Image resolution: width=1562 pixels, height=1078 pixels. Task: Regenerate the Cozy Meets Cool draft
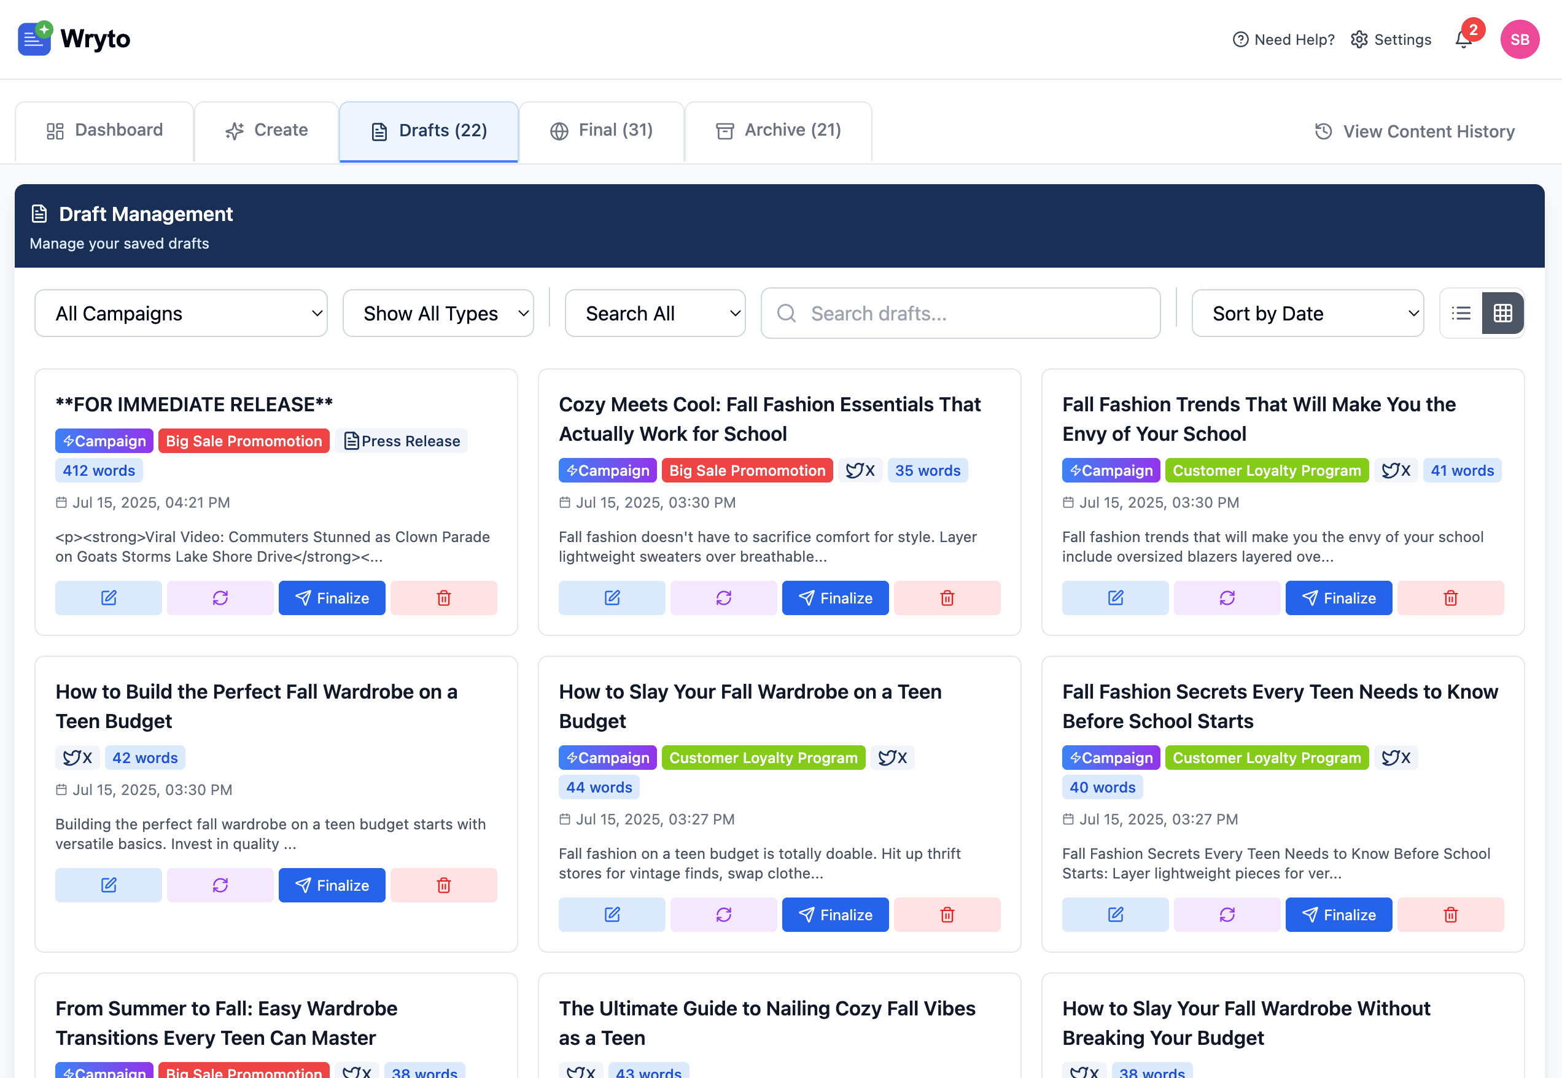coord(723,598)
